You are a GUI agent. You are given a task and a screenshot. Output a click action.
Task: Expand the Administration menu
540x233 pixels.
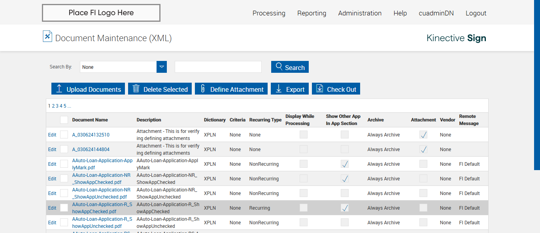coord(360,13)
